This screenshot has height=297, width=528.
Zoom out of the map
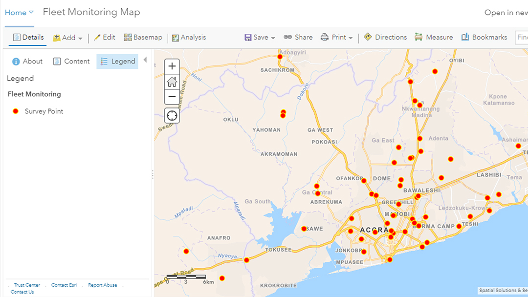pyautogui.click(x=172, y=97)
